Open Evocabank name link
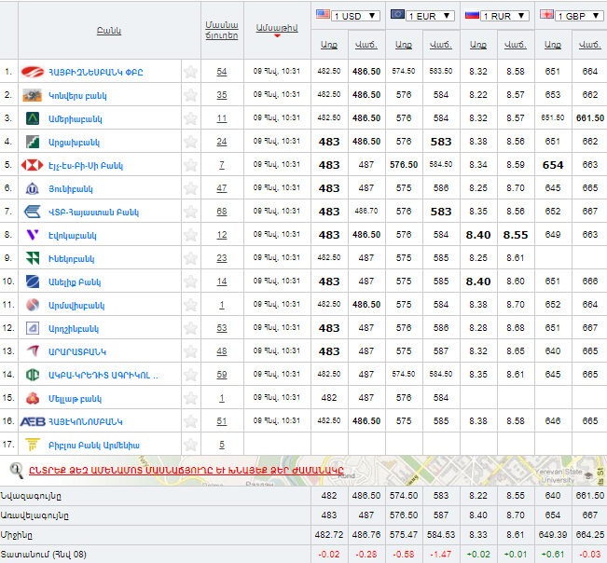Screen dimensions: 607x563 73,236
